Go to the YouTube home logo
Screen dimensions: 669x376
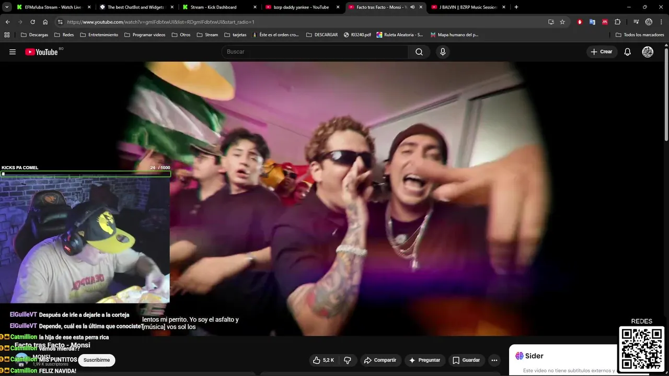pyautogui.click(x=41, y=52)
